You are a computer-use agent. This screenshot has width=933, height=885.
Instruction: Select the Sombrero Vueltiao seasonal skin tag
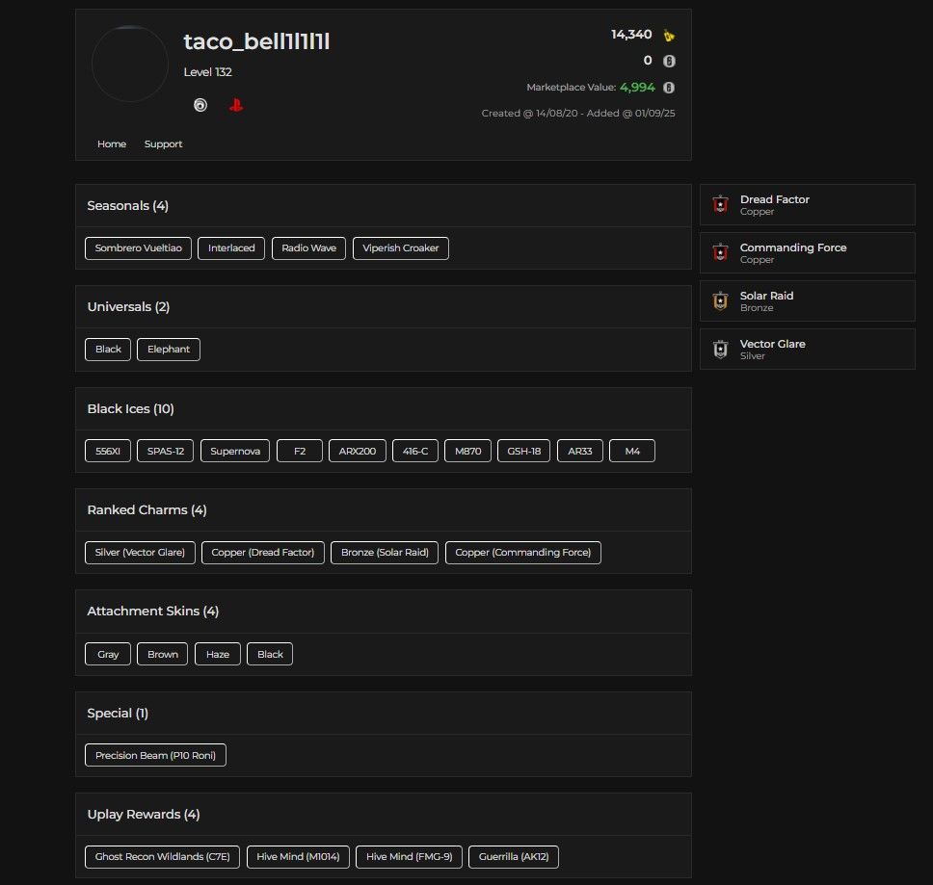pyautogui.click(x=138, y=248)
